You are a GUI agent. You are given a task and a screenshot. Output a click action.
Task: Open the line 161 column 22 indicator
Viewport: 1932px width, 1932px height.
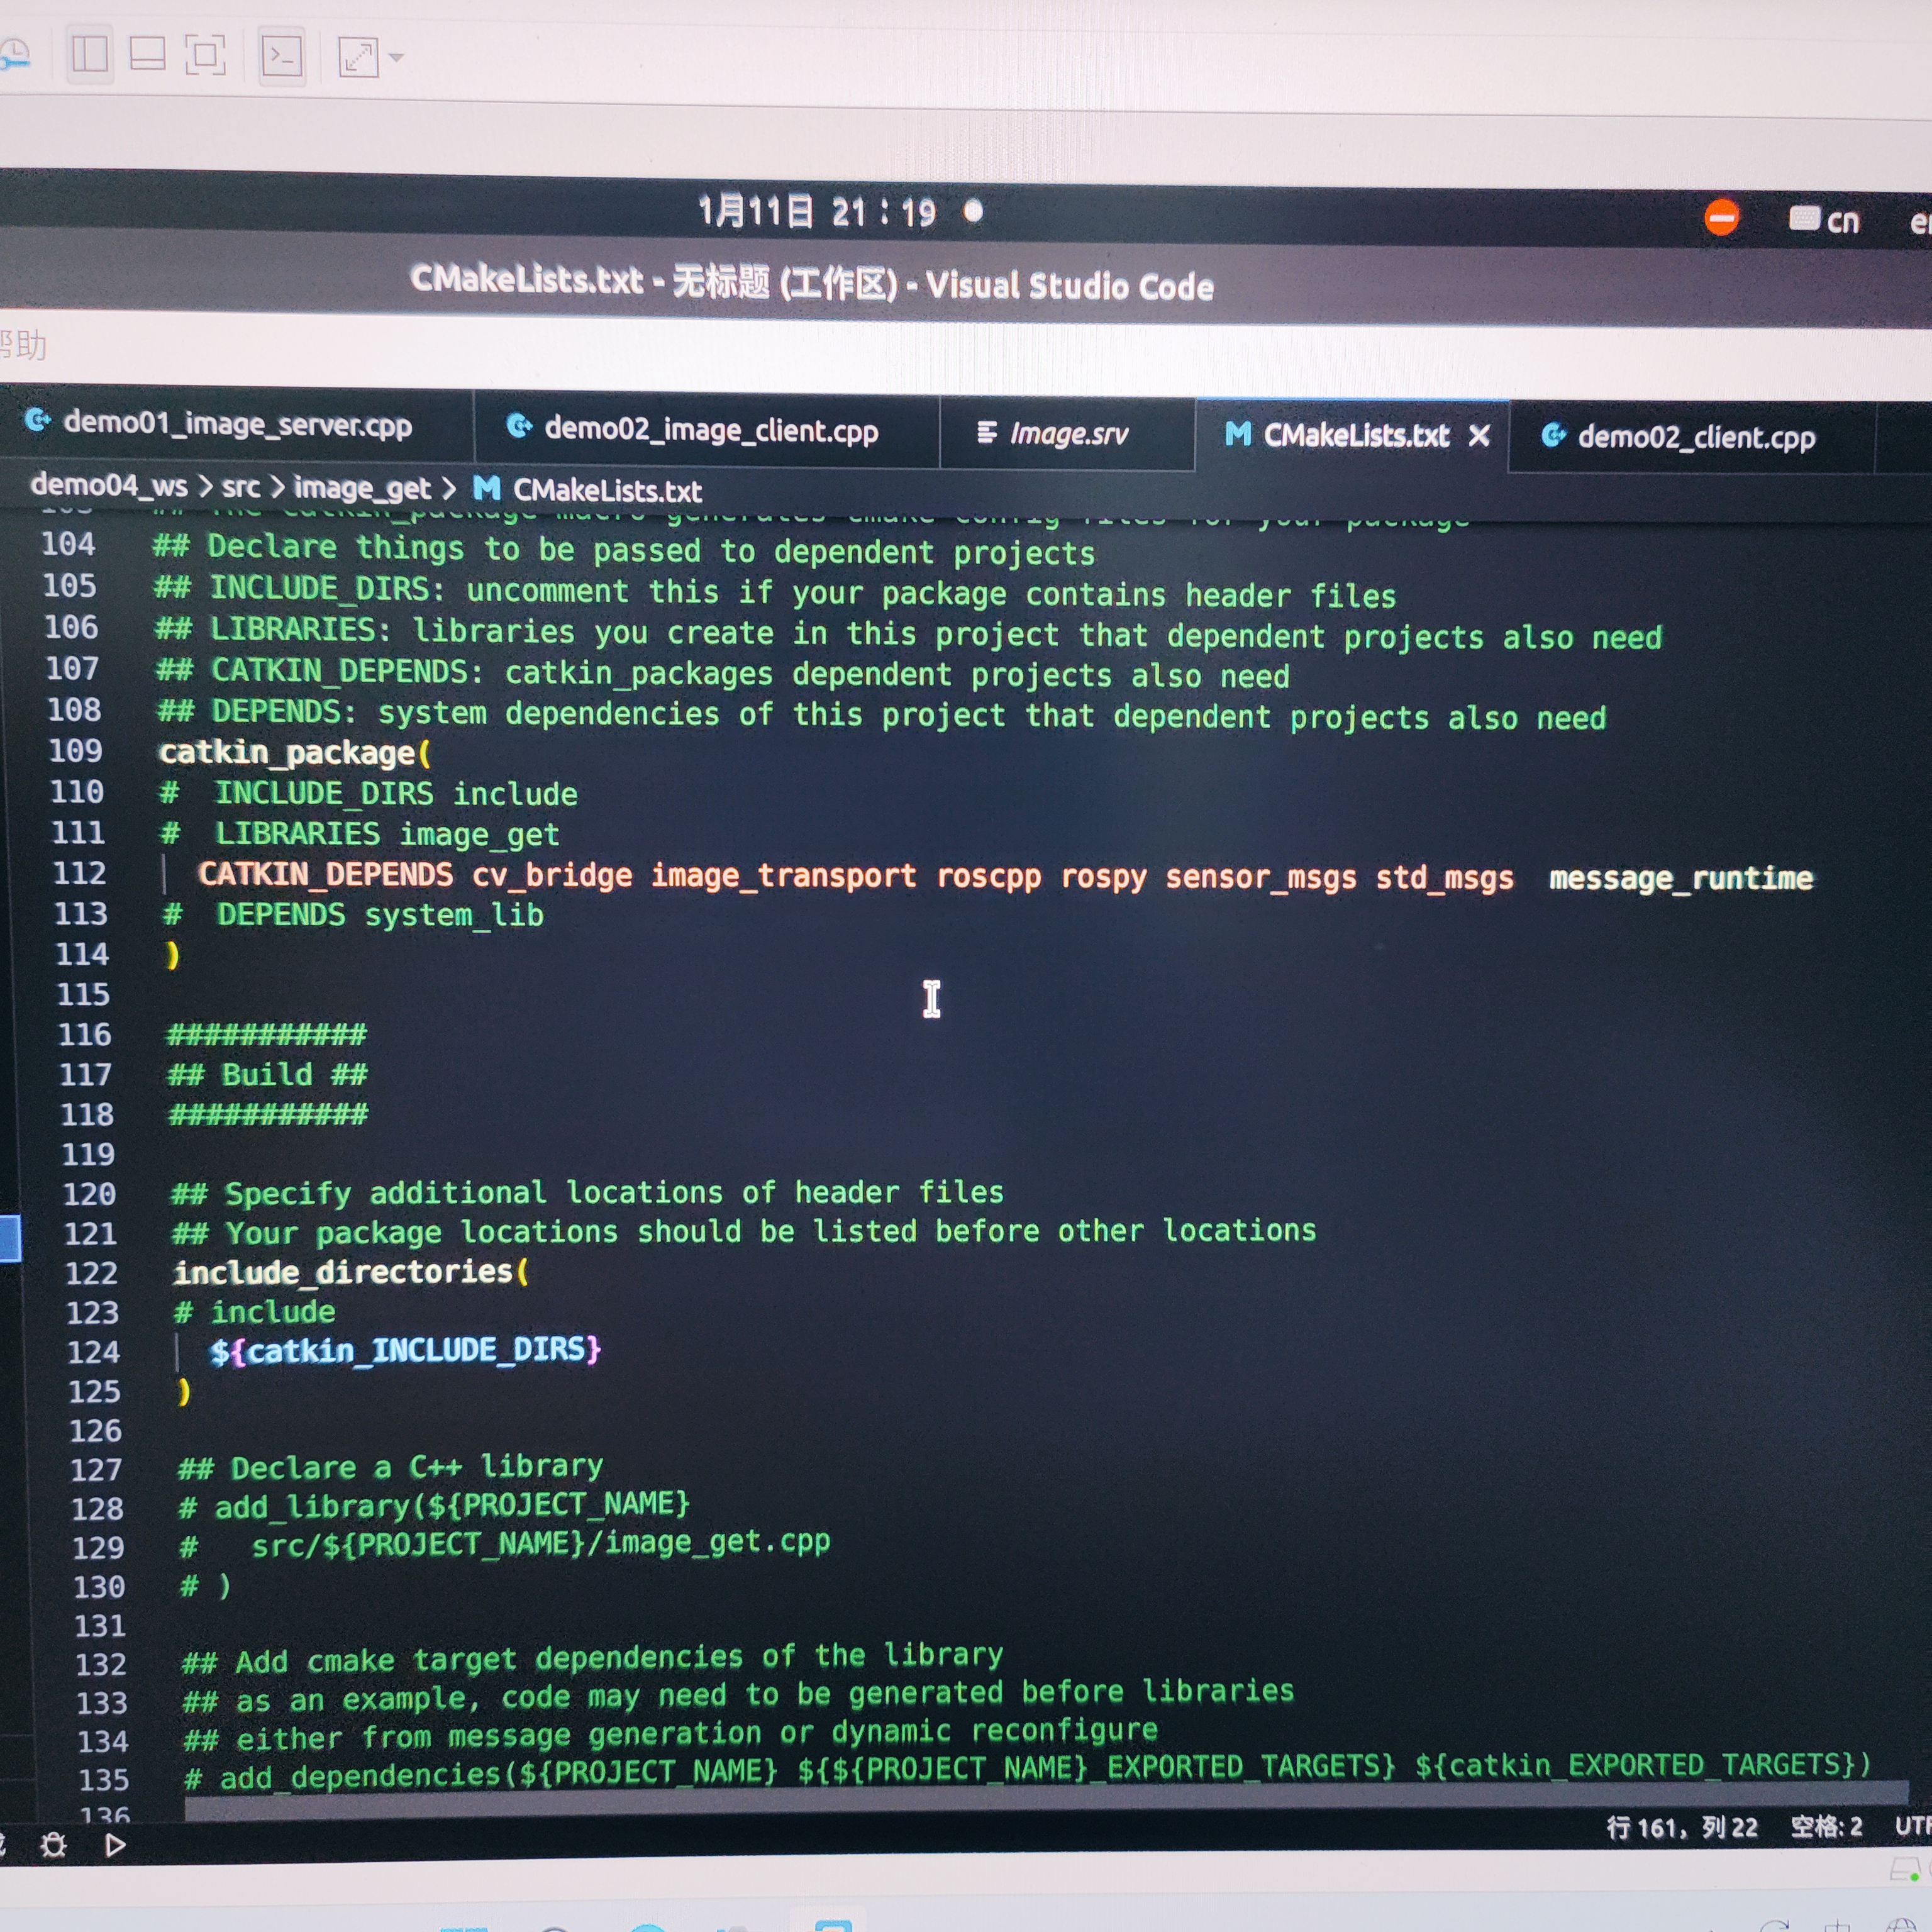click(1681, 1828)
